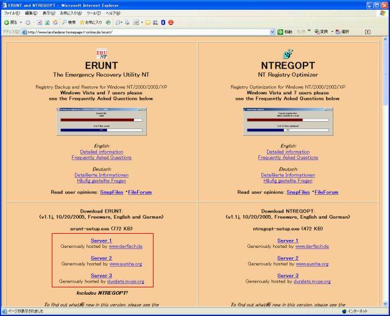Image resolution: width=390 pixels, height=316 pixels.
Task: Click the green Go (移動) button
Action: pos(285,32)
